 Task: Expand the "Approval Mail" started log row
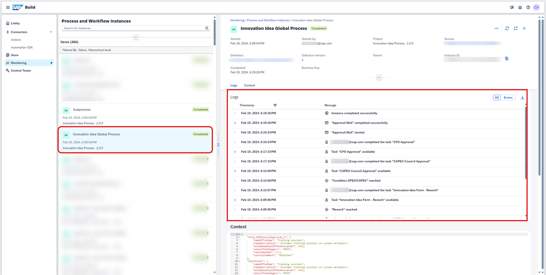(235, 132)
